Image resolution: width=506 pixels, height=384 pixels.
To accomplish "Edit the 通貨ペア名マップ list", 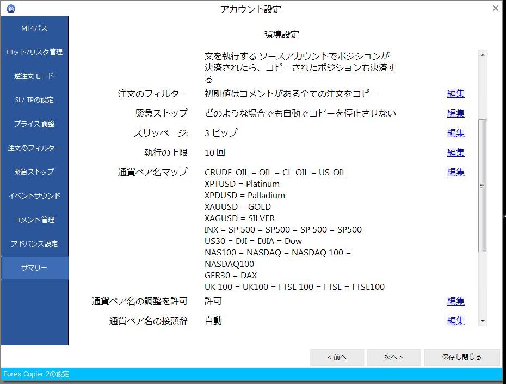I will [455, 172].
